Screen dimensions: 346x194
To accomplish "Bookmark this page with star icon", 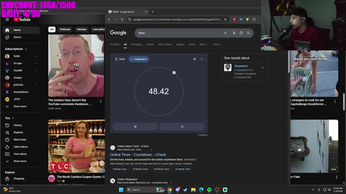I will click(225, 19).
